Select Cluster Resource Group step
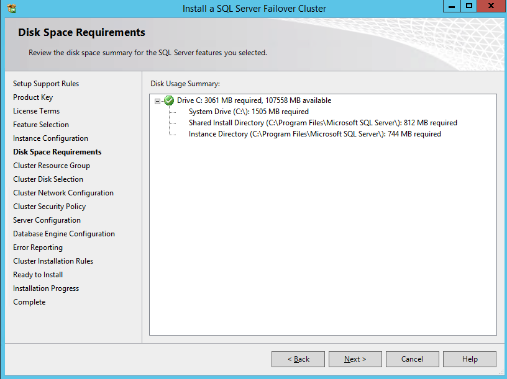The width and height of the screenshot is (507, 379). tap(52, 166)
